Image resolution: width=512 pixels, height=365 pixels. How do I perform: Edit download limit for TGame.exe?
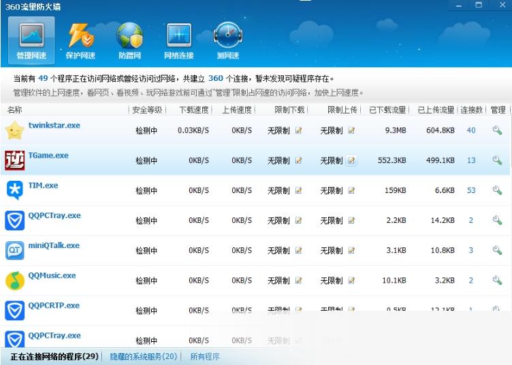tap(298, 160)
